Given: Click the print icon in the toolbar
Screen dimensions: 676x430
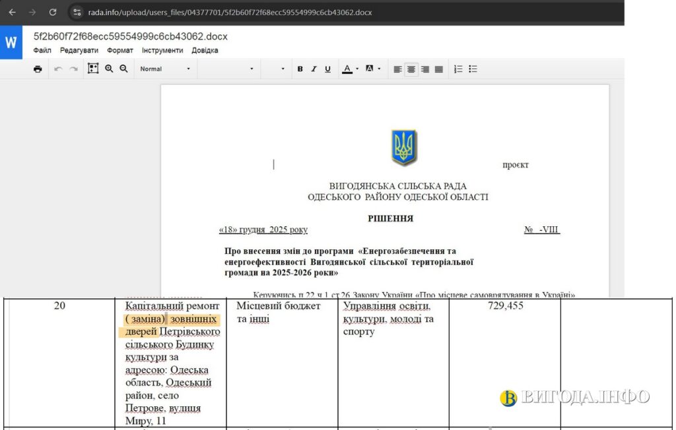Looking at the screenshot, I should (x=38, y=69).
